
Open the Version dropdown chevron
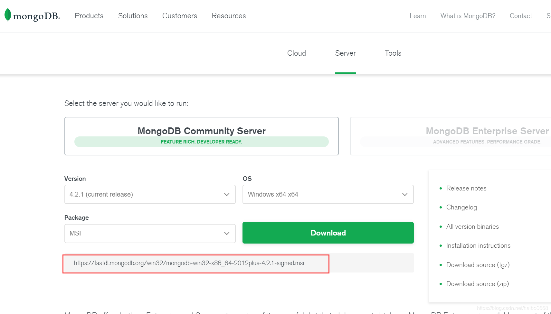point(226,194)
